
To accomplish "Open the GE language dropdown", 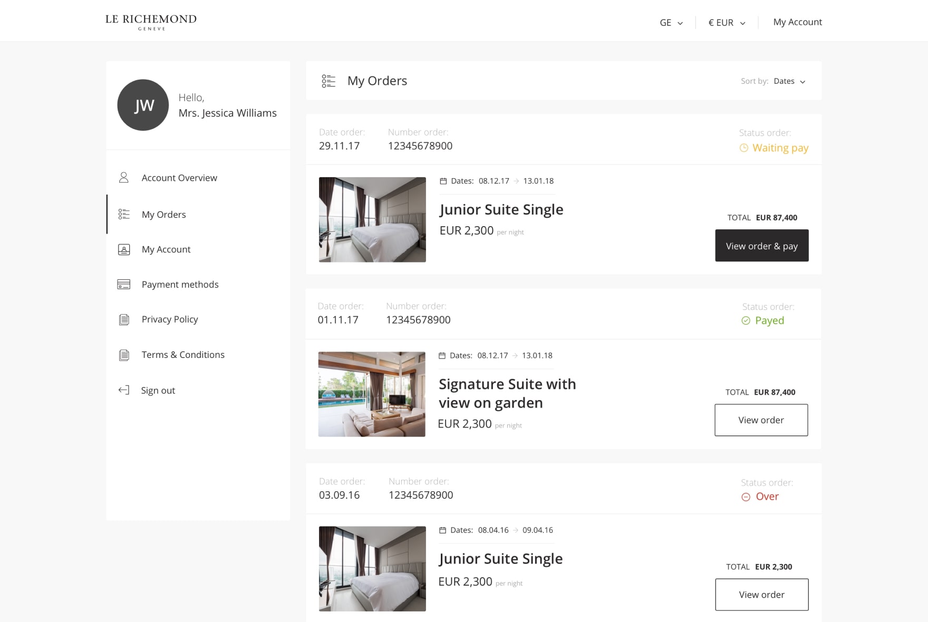I will coord(671,23).
